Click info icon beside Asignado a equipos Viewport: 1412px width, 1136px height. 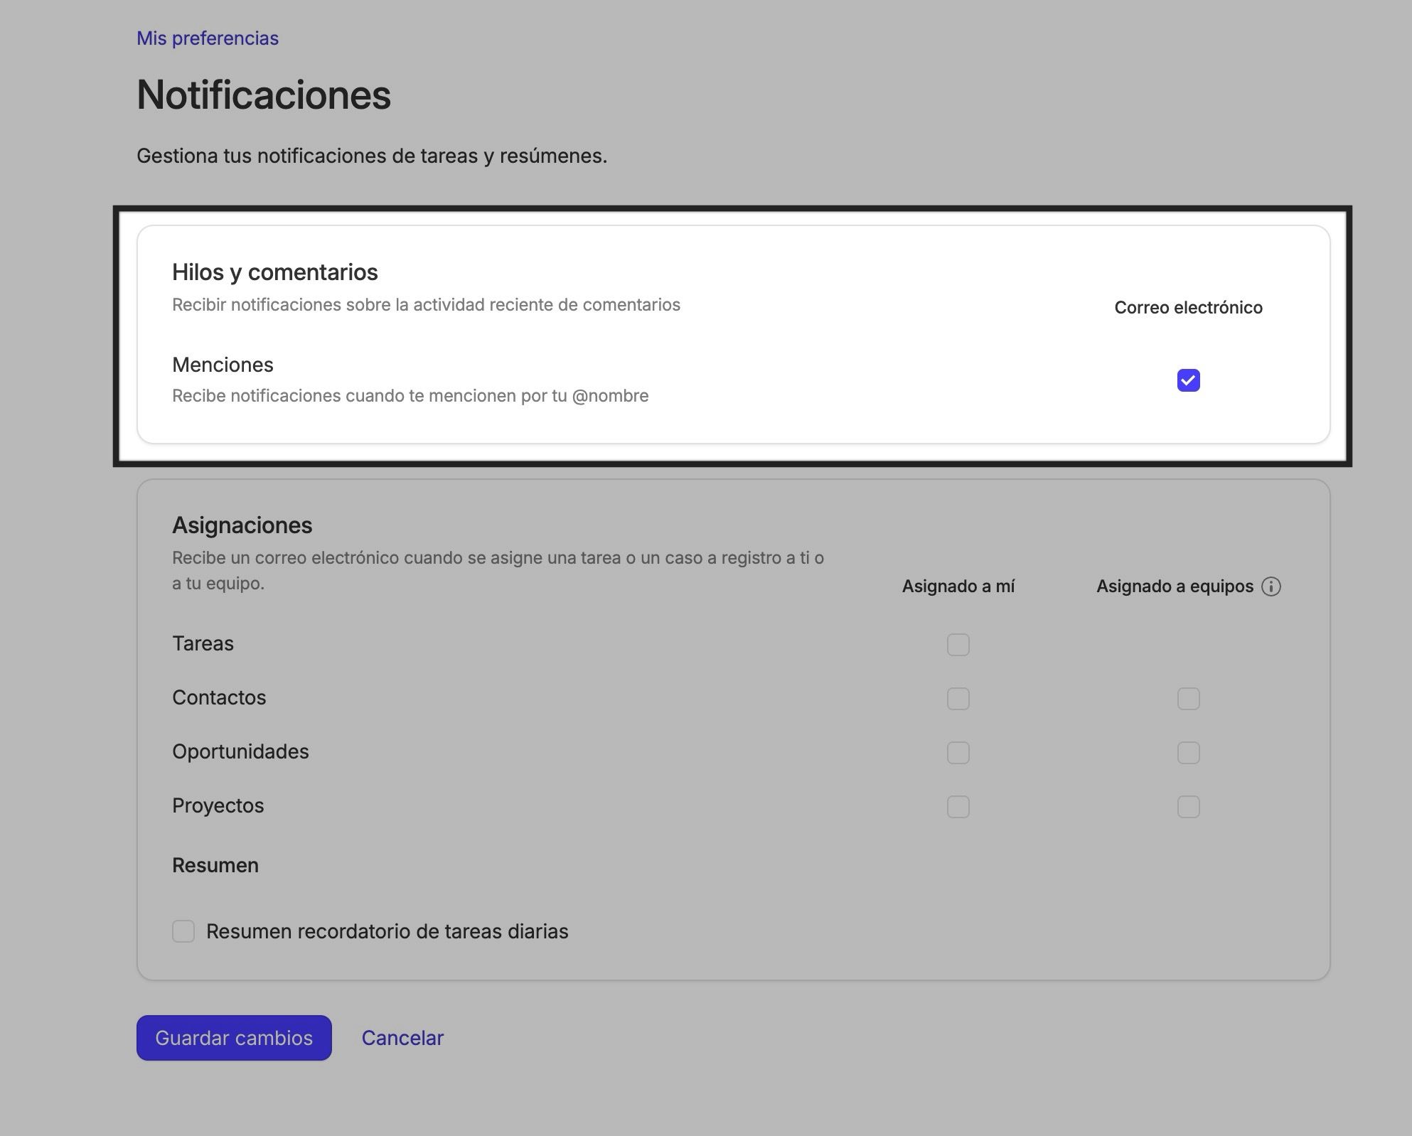1271,586
